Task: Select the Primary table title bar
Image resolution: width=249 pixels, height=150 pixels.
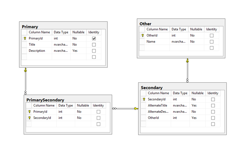Action: (x=30, y=26)
